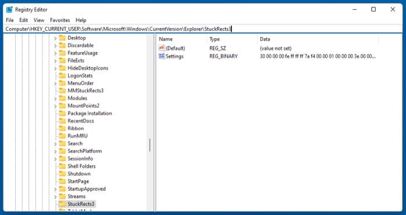The height and width of the screenshot is (215, 406).
Task: Expand the Desktop key
Action: point(55,38)
